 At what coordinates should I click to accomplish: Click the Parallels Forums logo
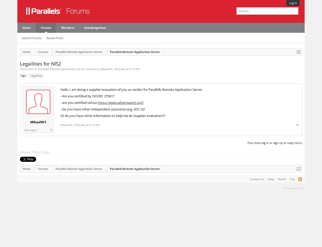click(x=58, y=11)
